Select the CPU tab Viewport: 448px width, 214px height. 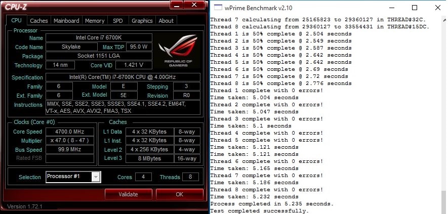point(16,20)
